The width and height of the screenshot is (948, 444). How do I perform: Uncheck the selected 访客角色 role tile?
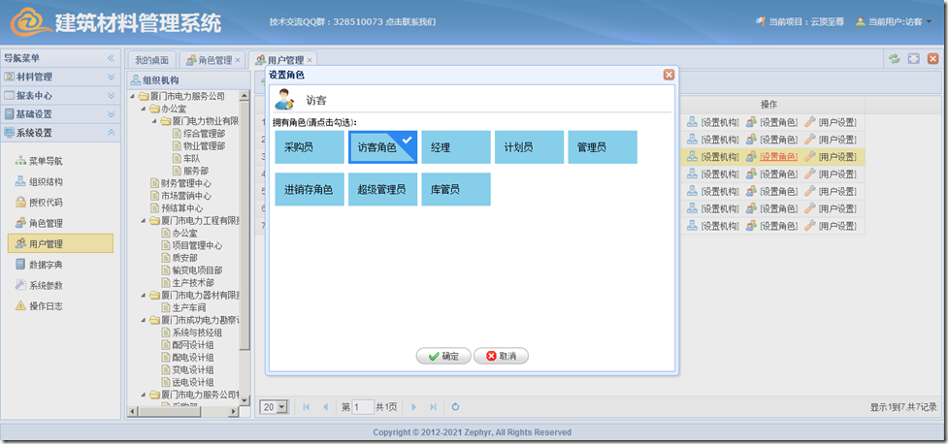(x=381, y=147)
